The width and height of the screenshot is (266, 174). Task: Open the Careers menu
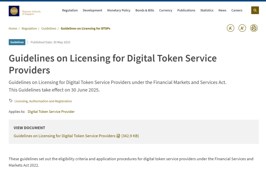click(x=237, y=10)
